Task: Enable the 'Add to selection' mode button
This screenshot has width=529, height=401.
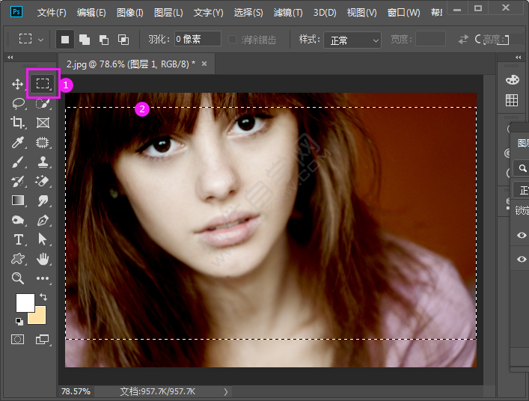Action: pos(85,39)
